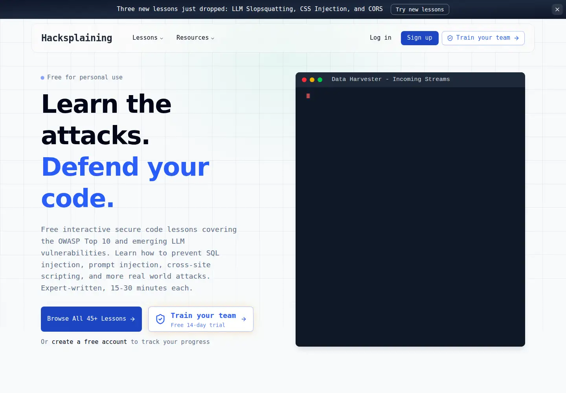Click the banner text about three new lessons

tap(250, 9)
